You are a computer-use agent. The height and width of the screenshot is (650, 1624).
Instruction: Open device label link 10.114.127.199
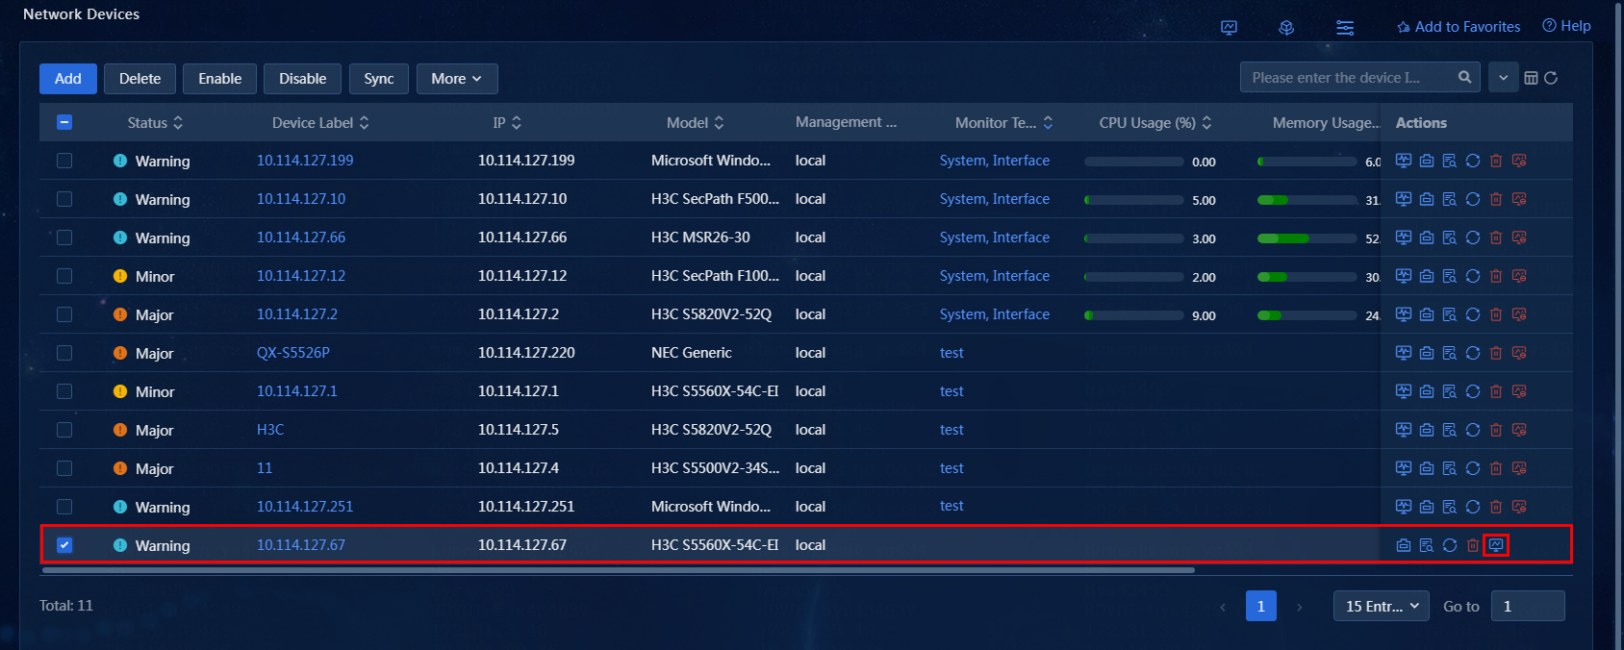[x=305, y=161]
